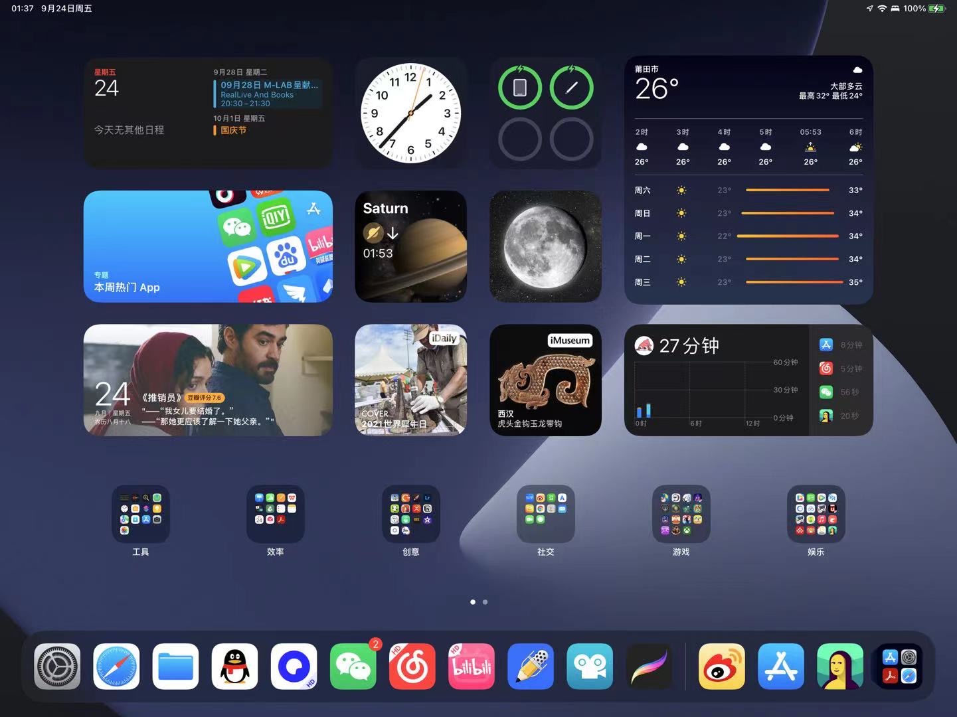Screen dimensions: 957x717
Task: Open the 09月28日 M-LAB calendar event
Action: pos(268,94)
